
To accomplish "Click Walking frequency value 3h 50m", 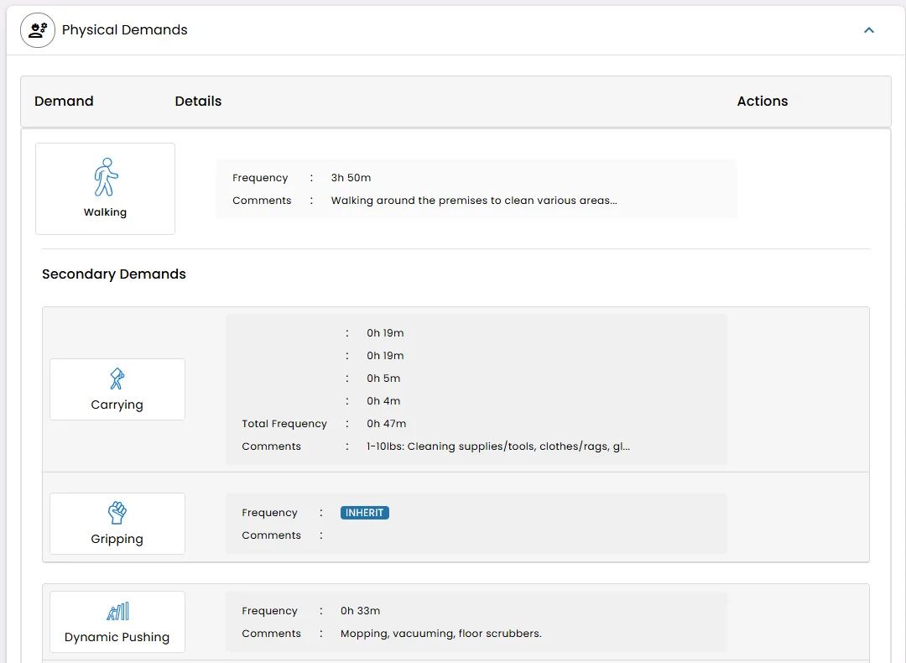I will tap(351, 178).
